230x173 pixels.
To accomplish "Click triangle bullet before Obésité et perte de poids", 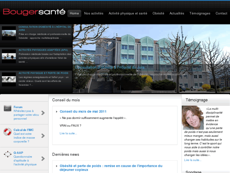I will 57,166.
